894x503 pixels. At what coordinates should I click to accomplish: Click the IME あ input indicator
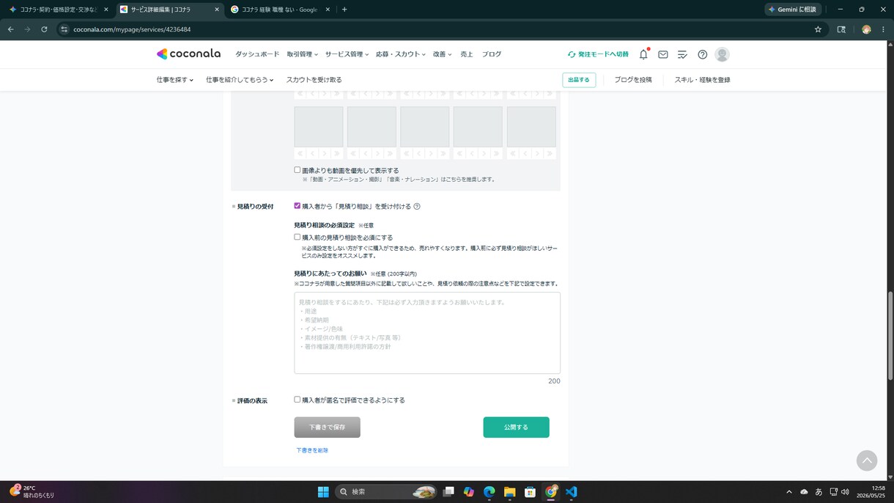tap(819, 492)
